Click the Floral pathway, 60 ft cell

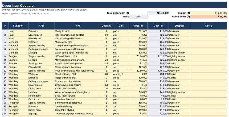[x=77, y=74]
